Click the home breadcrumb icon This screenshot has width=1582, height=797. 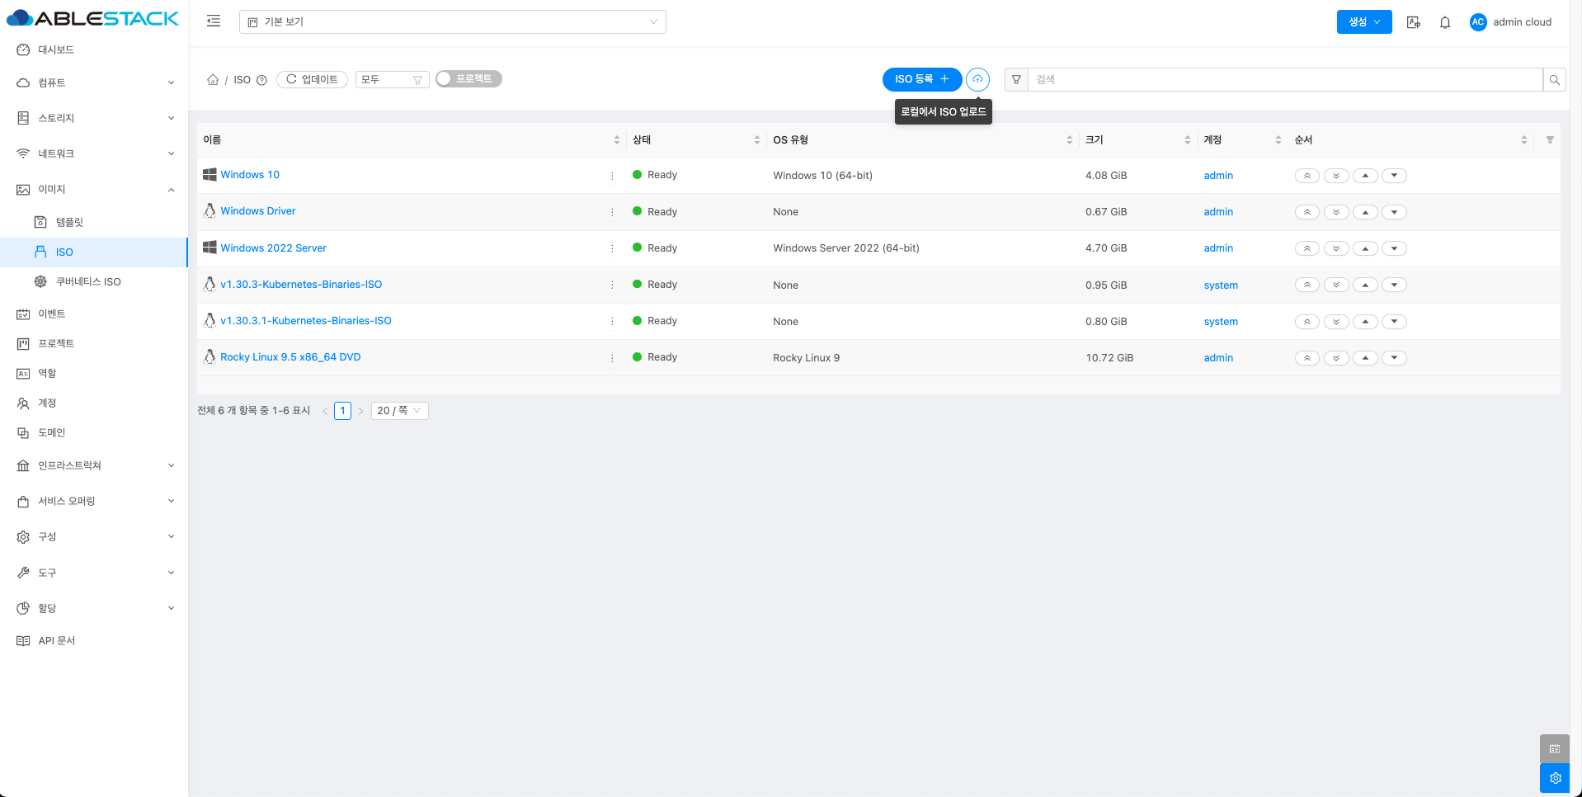[x=213, y=80]
